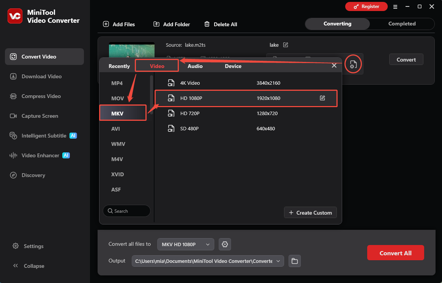Open the Intelligent Subtitle AI tool
The height and width of the screenshot is (283, 442).
pyautogui.click(x=43, y=136)
